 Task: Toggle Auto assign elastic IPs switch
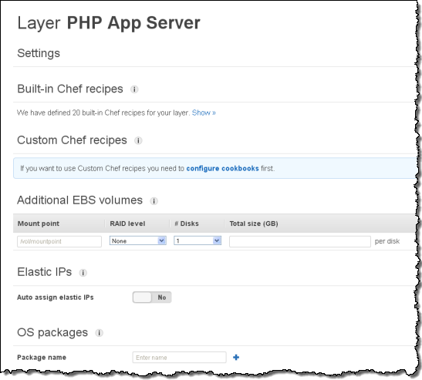tap(152, 298)
